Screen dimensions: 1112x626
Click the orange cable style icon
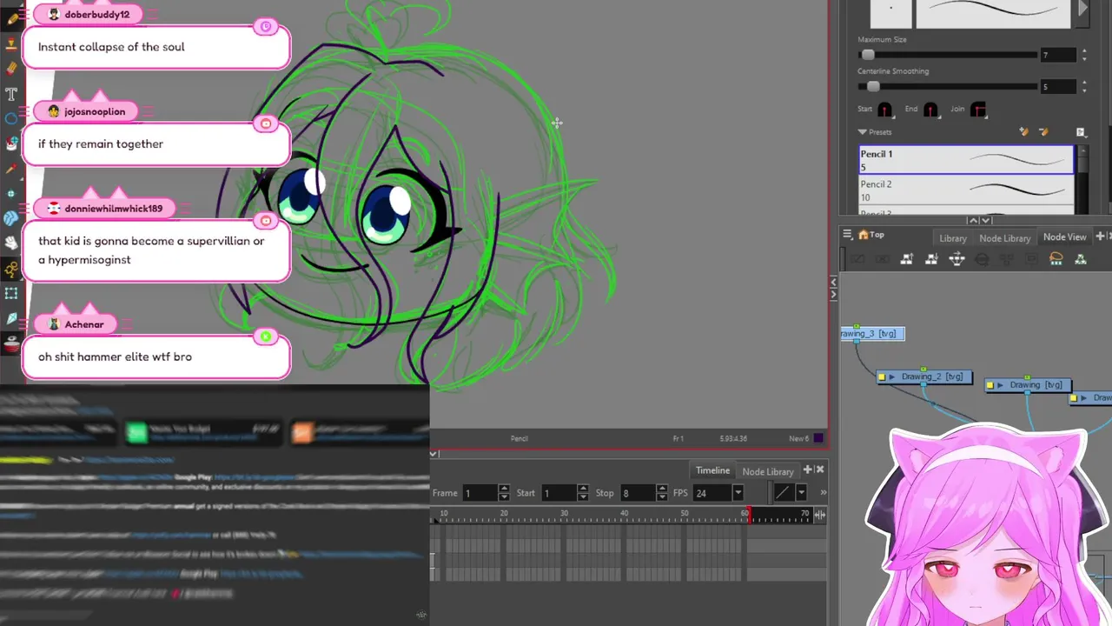tap(1056, 259)
